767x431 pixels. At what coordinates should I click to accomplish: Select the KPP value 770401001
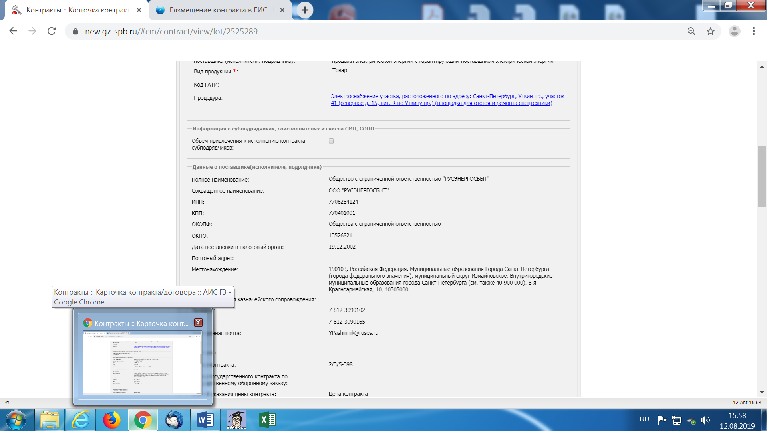[x=342, y=213]
